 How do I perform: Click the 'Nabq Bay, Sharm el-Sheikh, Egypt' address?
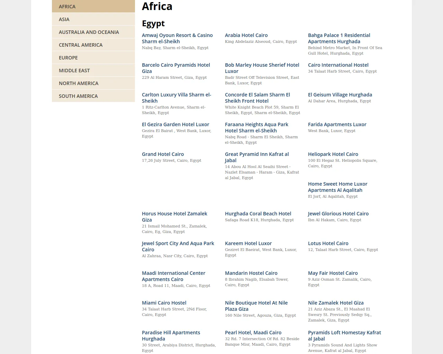coord(175,48)
